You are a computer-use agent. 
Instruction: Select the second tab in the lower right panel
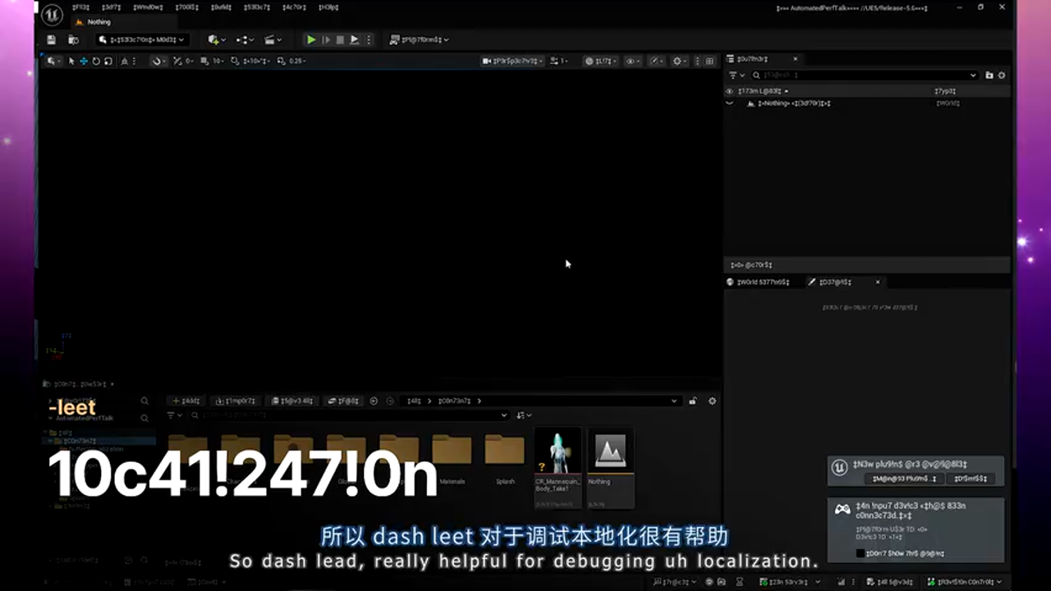coord(835,282)
